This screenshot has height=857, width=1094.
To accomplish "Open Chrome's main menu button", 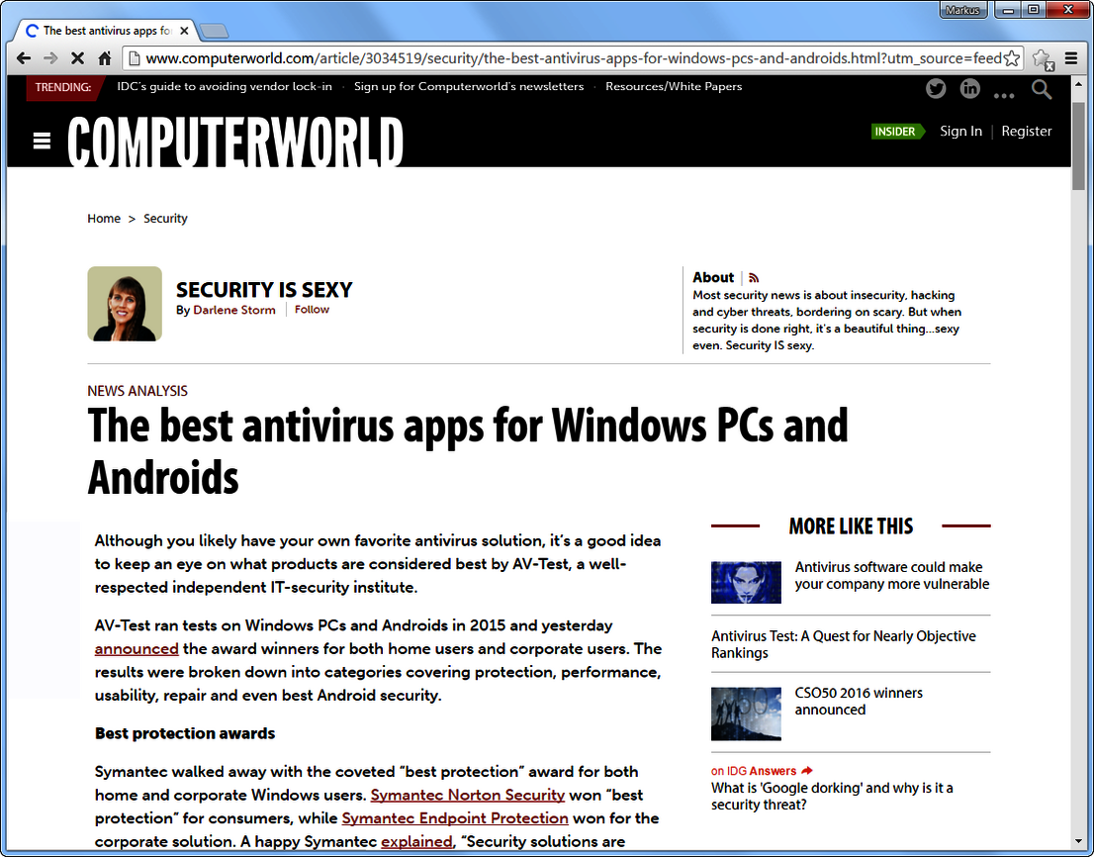I will coord(1071,58).
